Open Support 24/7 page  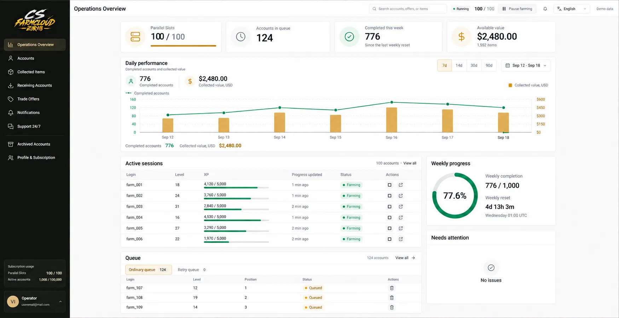(35, 126)
